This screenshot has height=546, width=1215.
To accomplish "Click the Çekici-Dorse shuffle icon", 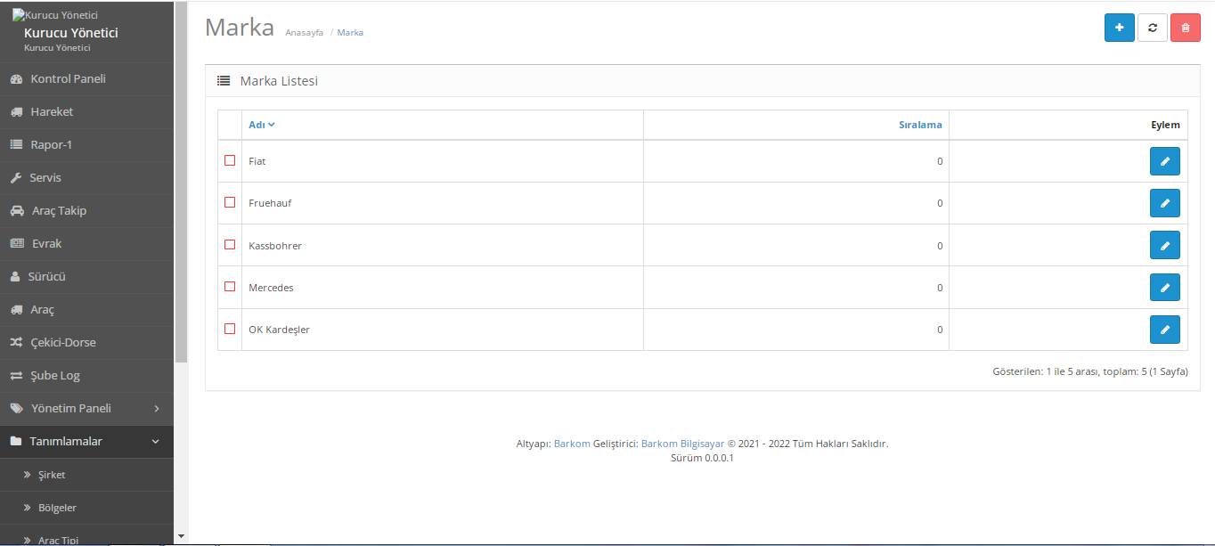I will (16, 343).
